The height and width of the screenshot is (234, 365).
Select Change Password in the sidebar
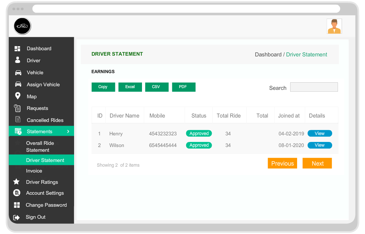pyautogui.click(x=46, y=205)
